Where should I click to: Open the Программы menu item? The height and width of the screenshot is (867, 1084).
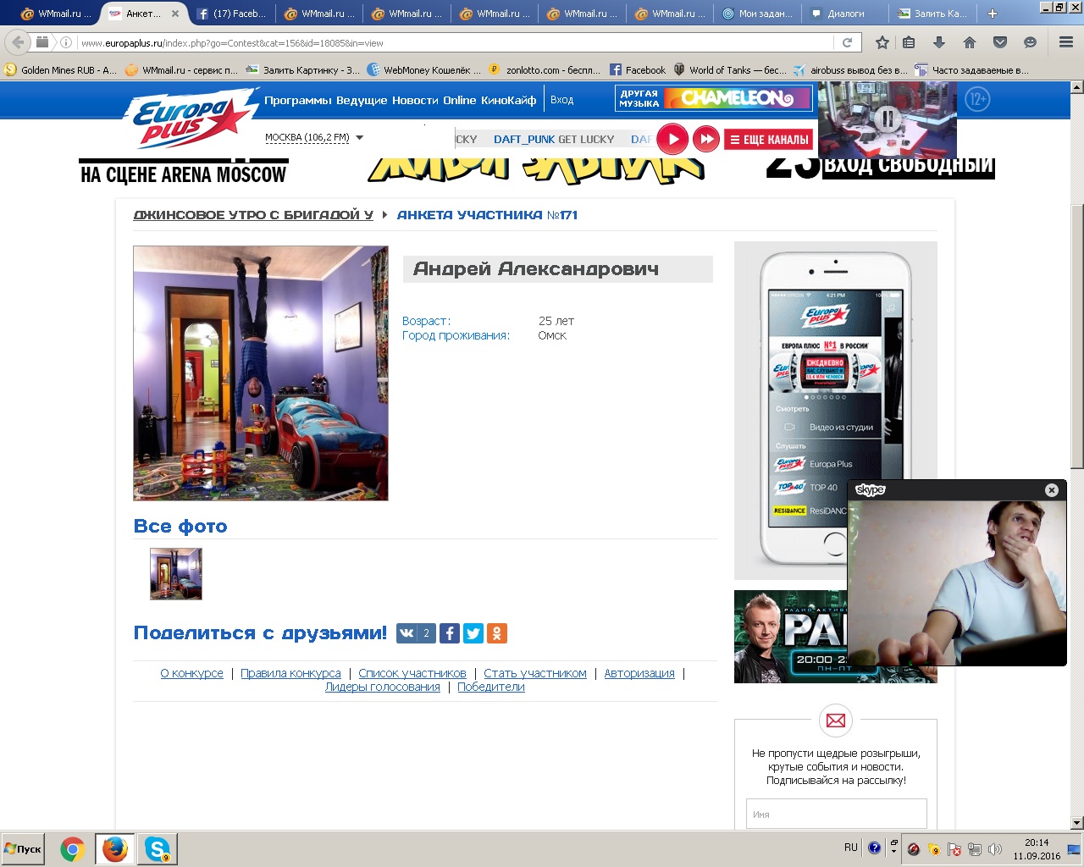(x=298, y=100)
